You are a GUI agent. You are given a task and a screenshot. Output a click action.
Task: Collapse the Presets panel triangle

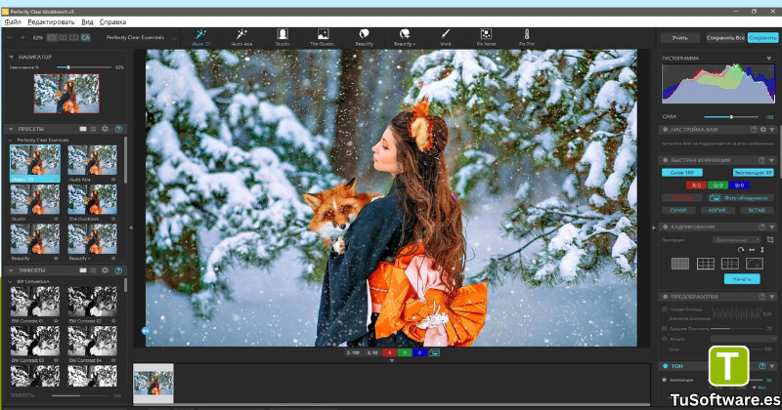point(11,129)
